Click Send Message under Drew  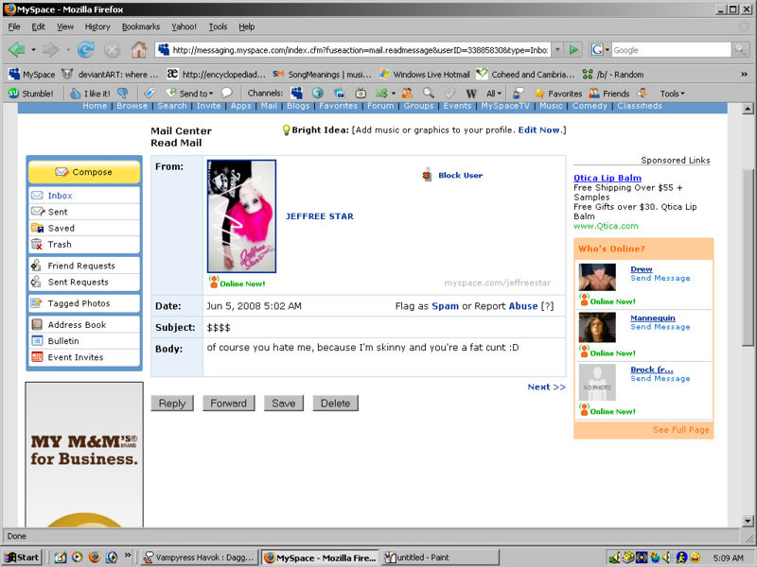click(x=660, y=278)
